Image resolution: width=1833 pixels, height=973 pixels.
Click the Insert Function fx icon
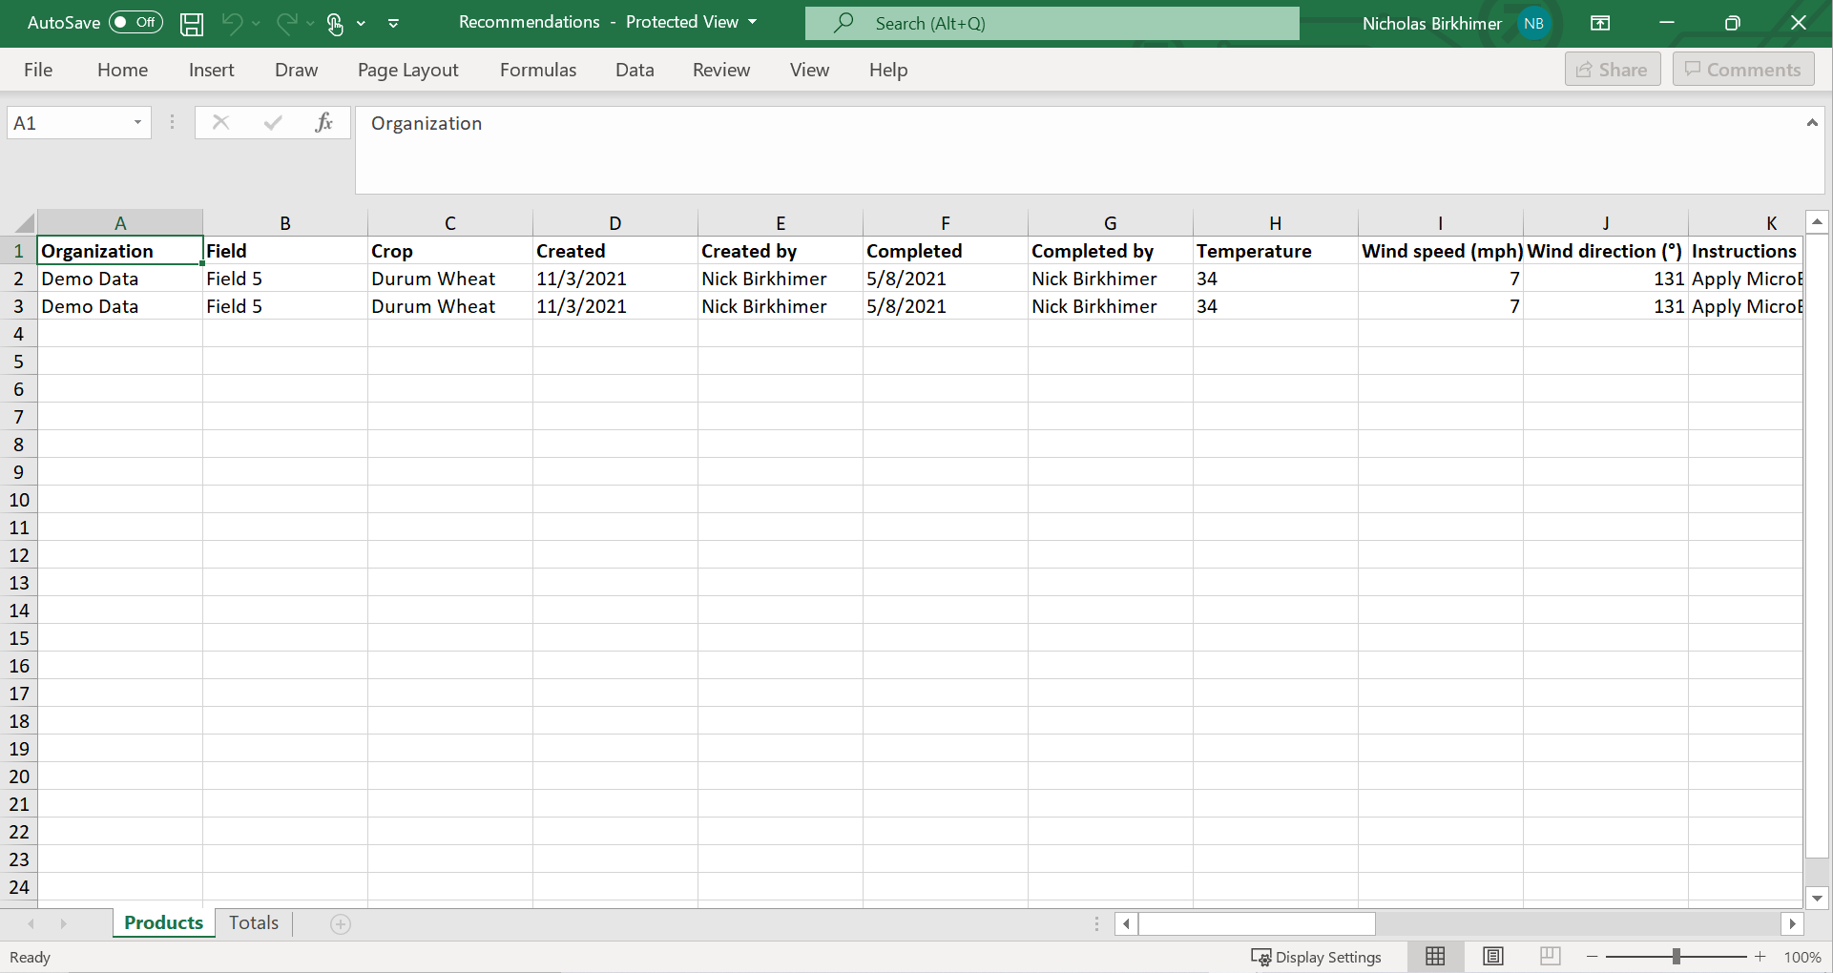pos(323,122)
